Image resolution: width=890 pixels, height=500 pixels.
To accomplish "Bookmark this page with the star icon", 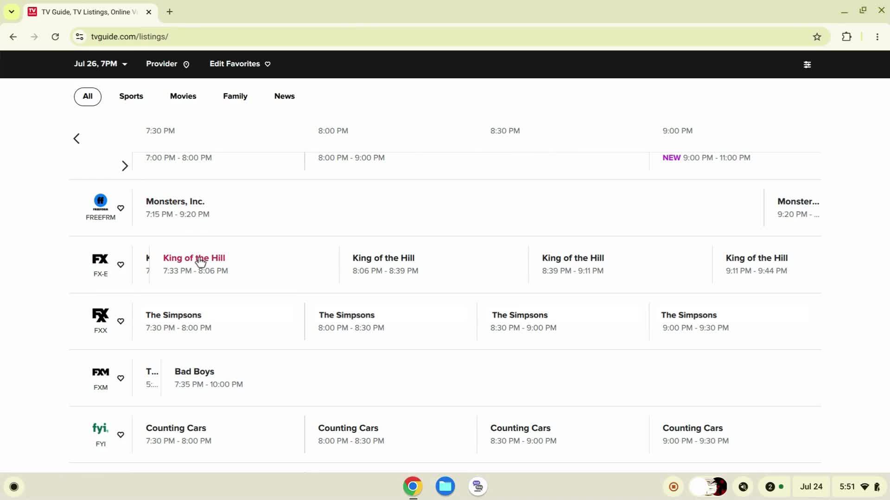I will pyautogui.click(x=817, y=37).
